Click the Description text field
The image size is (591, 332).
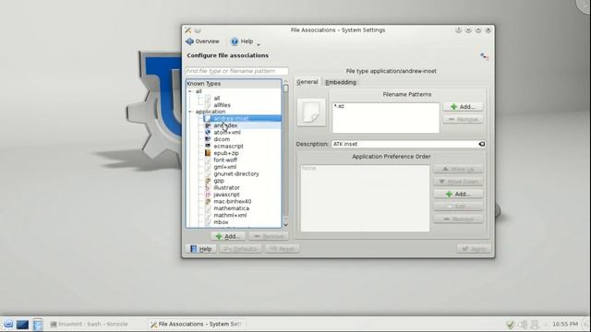408,144
